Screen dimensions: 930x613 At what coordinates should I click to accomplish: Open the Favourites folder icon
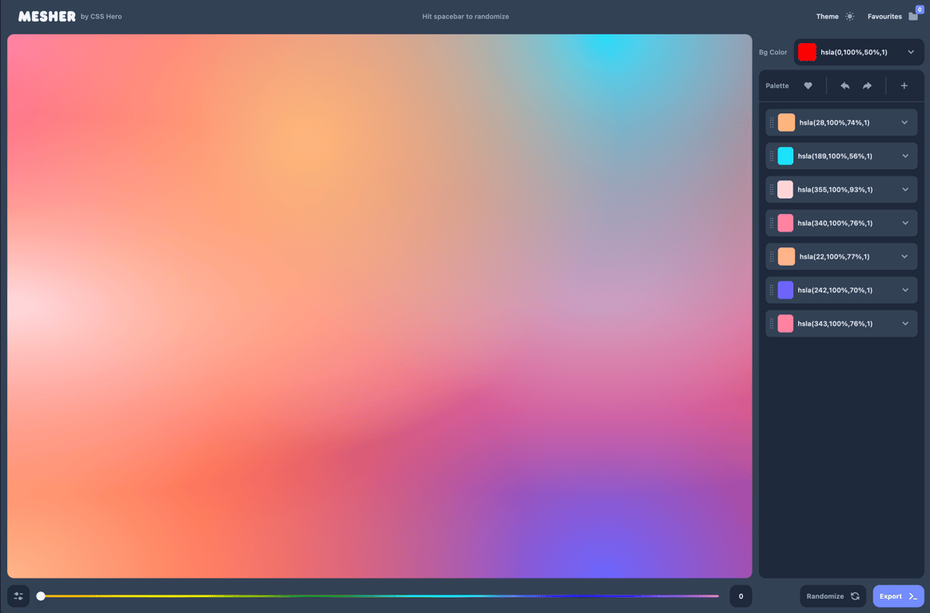(x=913, y=17)
